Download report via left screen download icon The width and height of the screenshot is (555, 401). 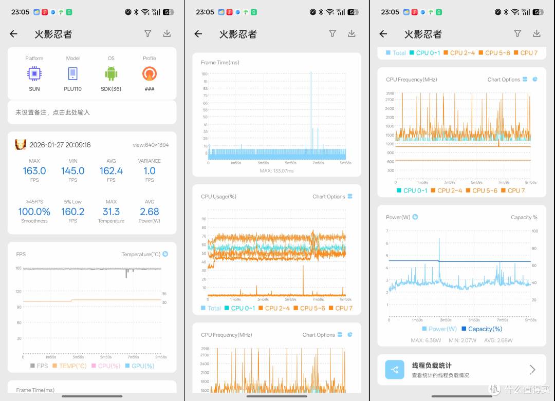pyautogui.click(x=166, y=33)
